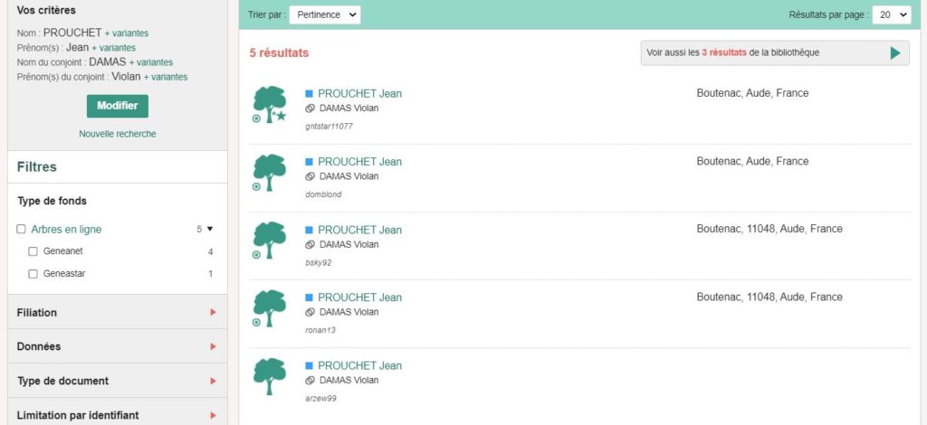
Task: Expand the Type de document filter section
Action: point(117,381)
